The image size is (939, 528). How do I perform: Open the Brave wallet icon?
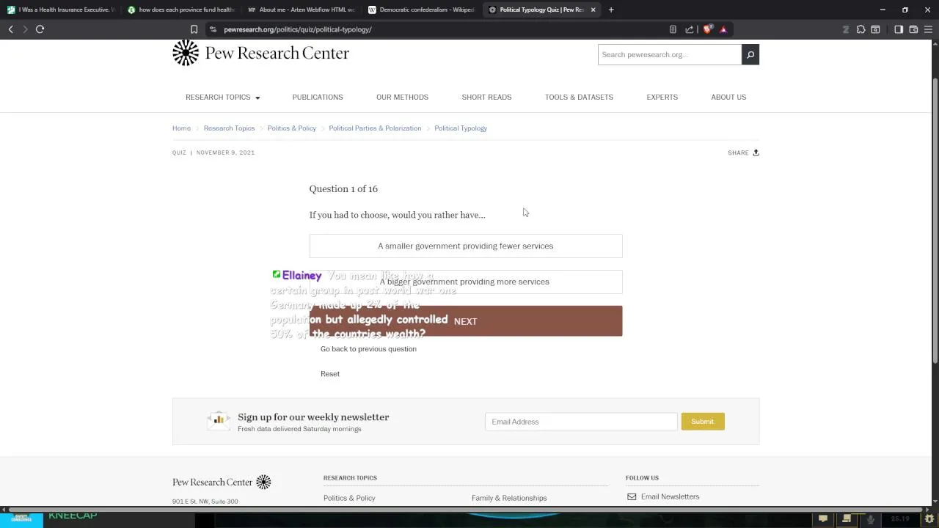(x=913, y=29)
